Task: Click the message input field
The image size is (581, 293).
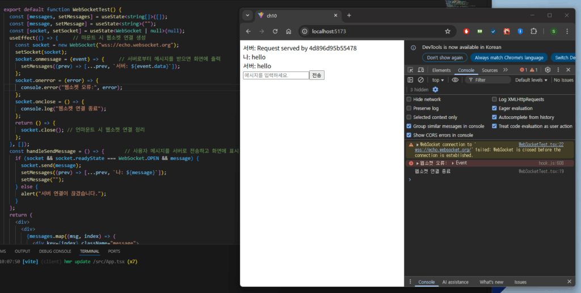Action: (276, 75)
